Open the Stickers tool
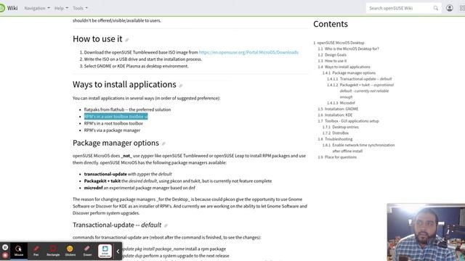Screen dimensions: 465x261 [70, 251]
